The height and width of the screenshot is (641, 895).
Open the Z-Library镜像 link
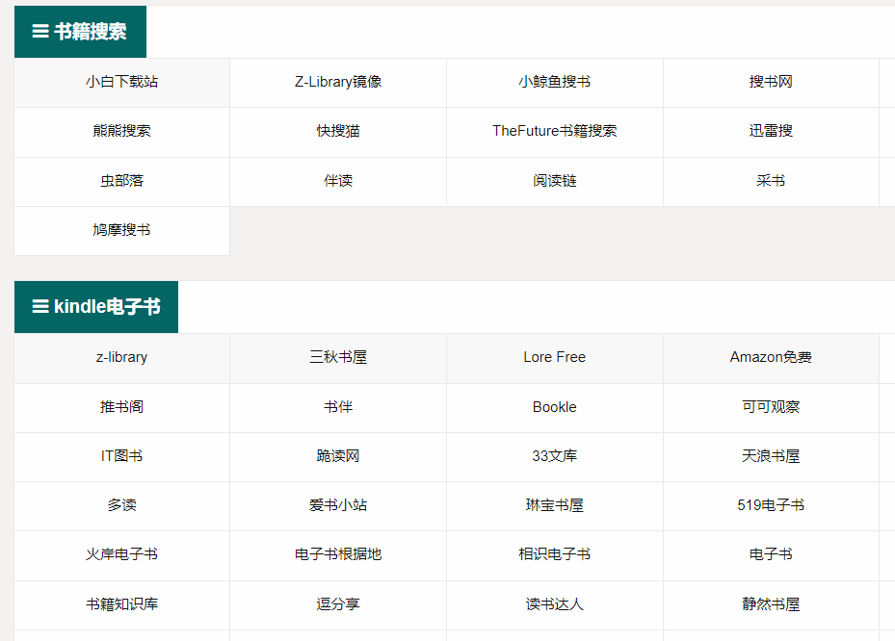coord(338,82)
